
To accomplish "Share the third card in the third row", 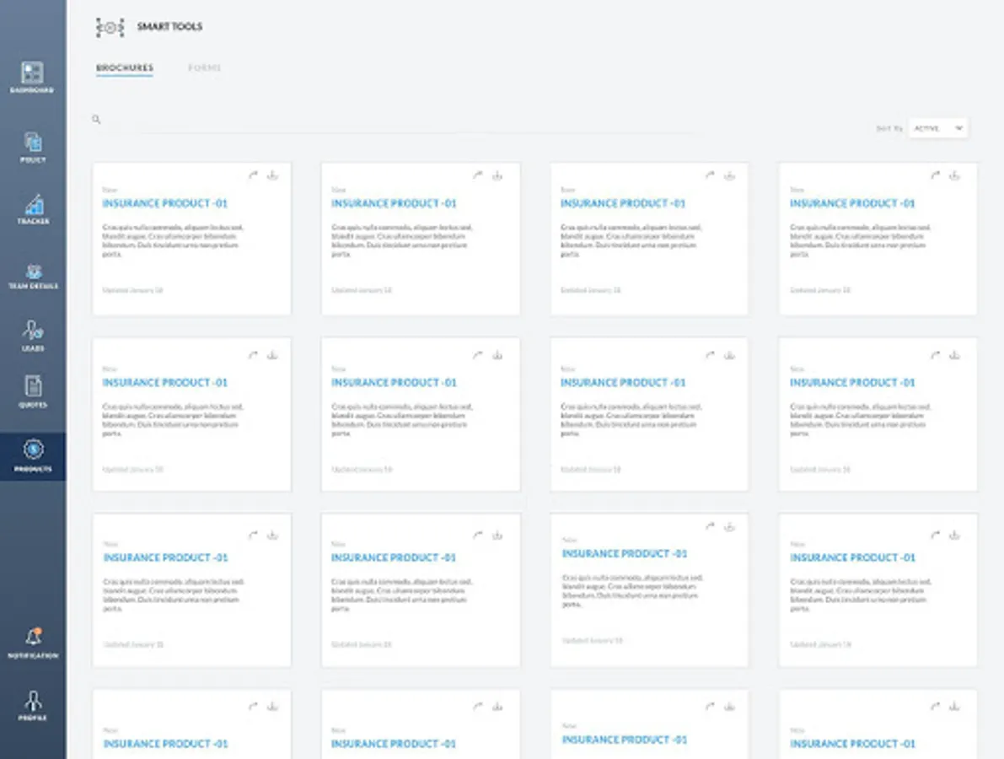I will click(x=710, y=526).
